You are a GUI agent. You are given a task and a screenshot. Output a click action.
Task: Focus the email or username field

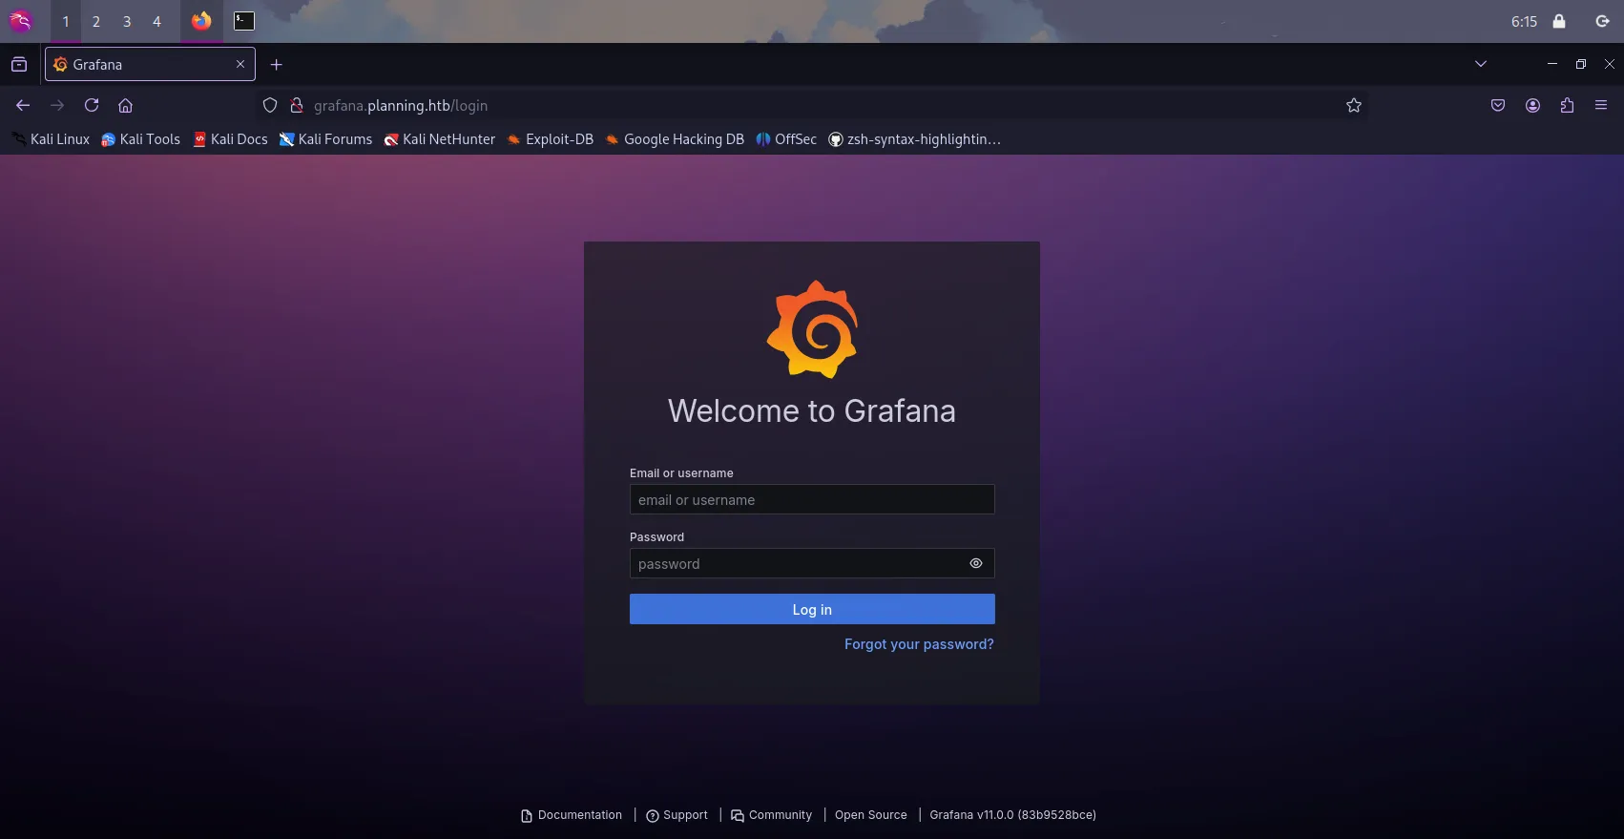click(x=812, y=499)
